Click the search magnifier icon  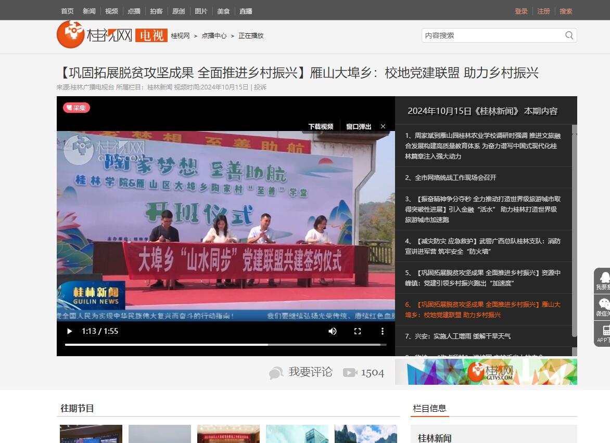(x=569, y=35)
